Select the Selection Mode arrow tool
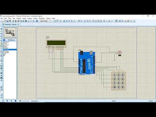This screenshot has height=117, width=156. click(1, 29)
